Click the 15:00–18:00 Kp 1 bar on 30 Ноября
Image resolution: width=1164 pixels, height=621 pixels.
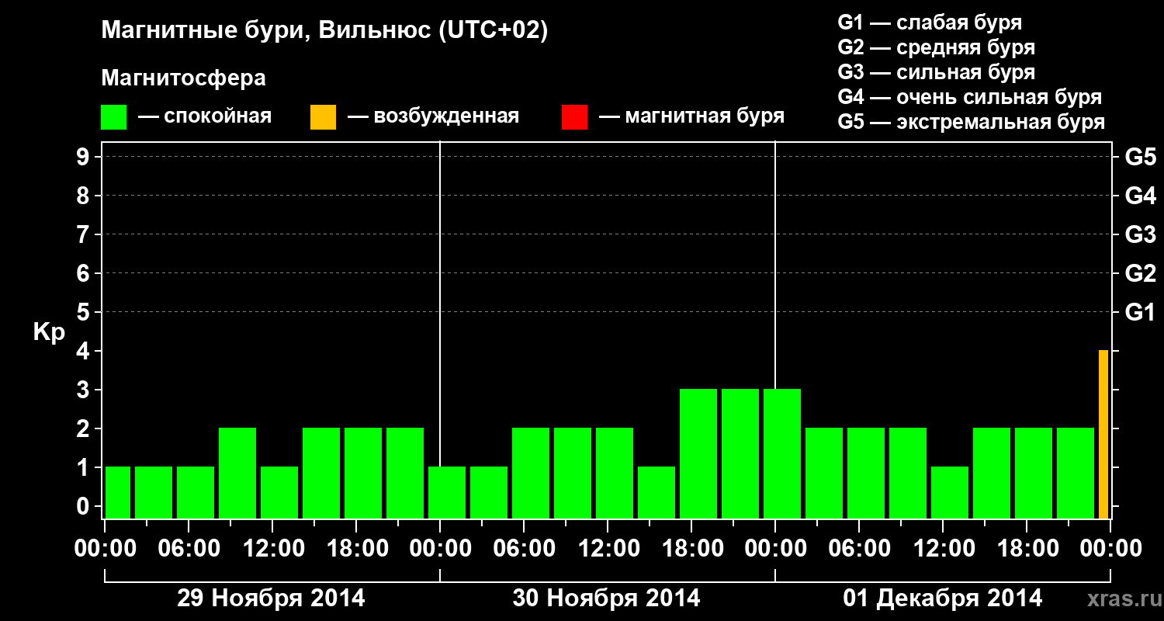656,493
